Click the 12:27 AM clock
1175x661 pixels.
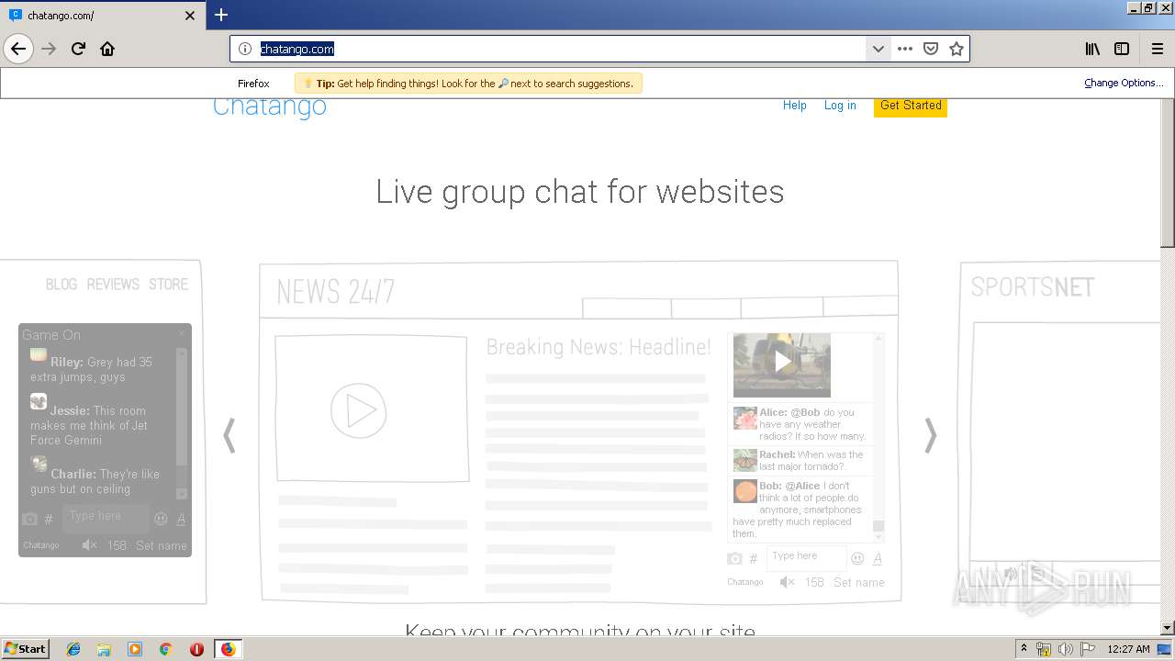pos(1128,649)
